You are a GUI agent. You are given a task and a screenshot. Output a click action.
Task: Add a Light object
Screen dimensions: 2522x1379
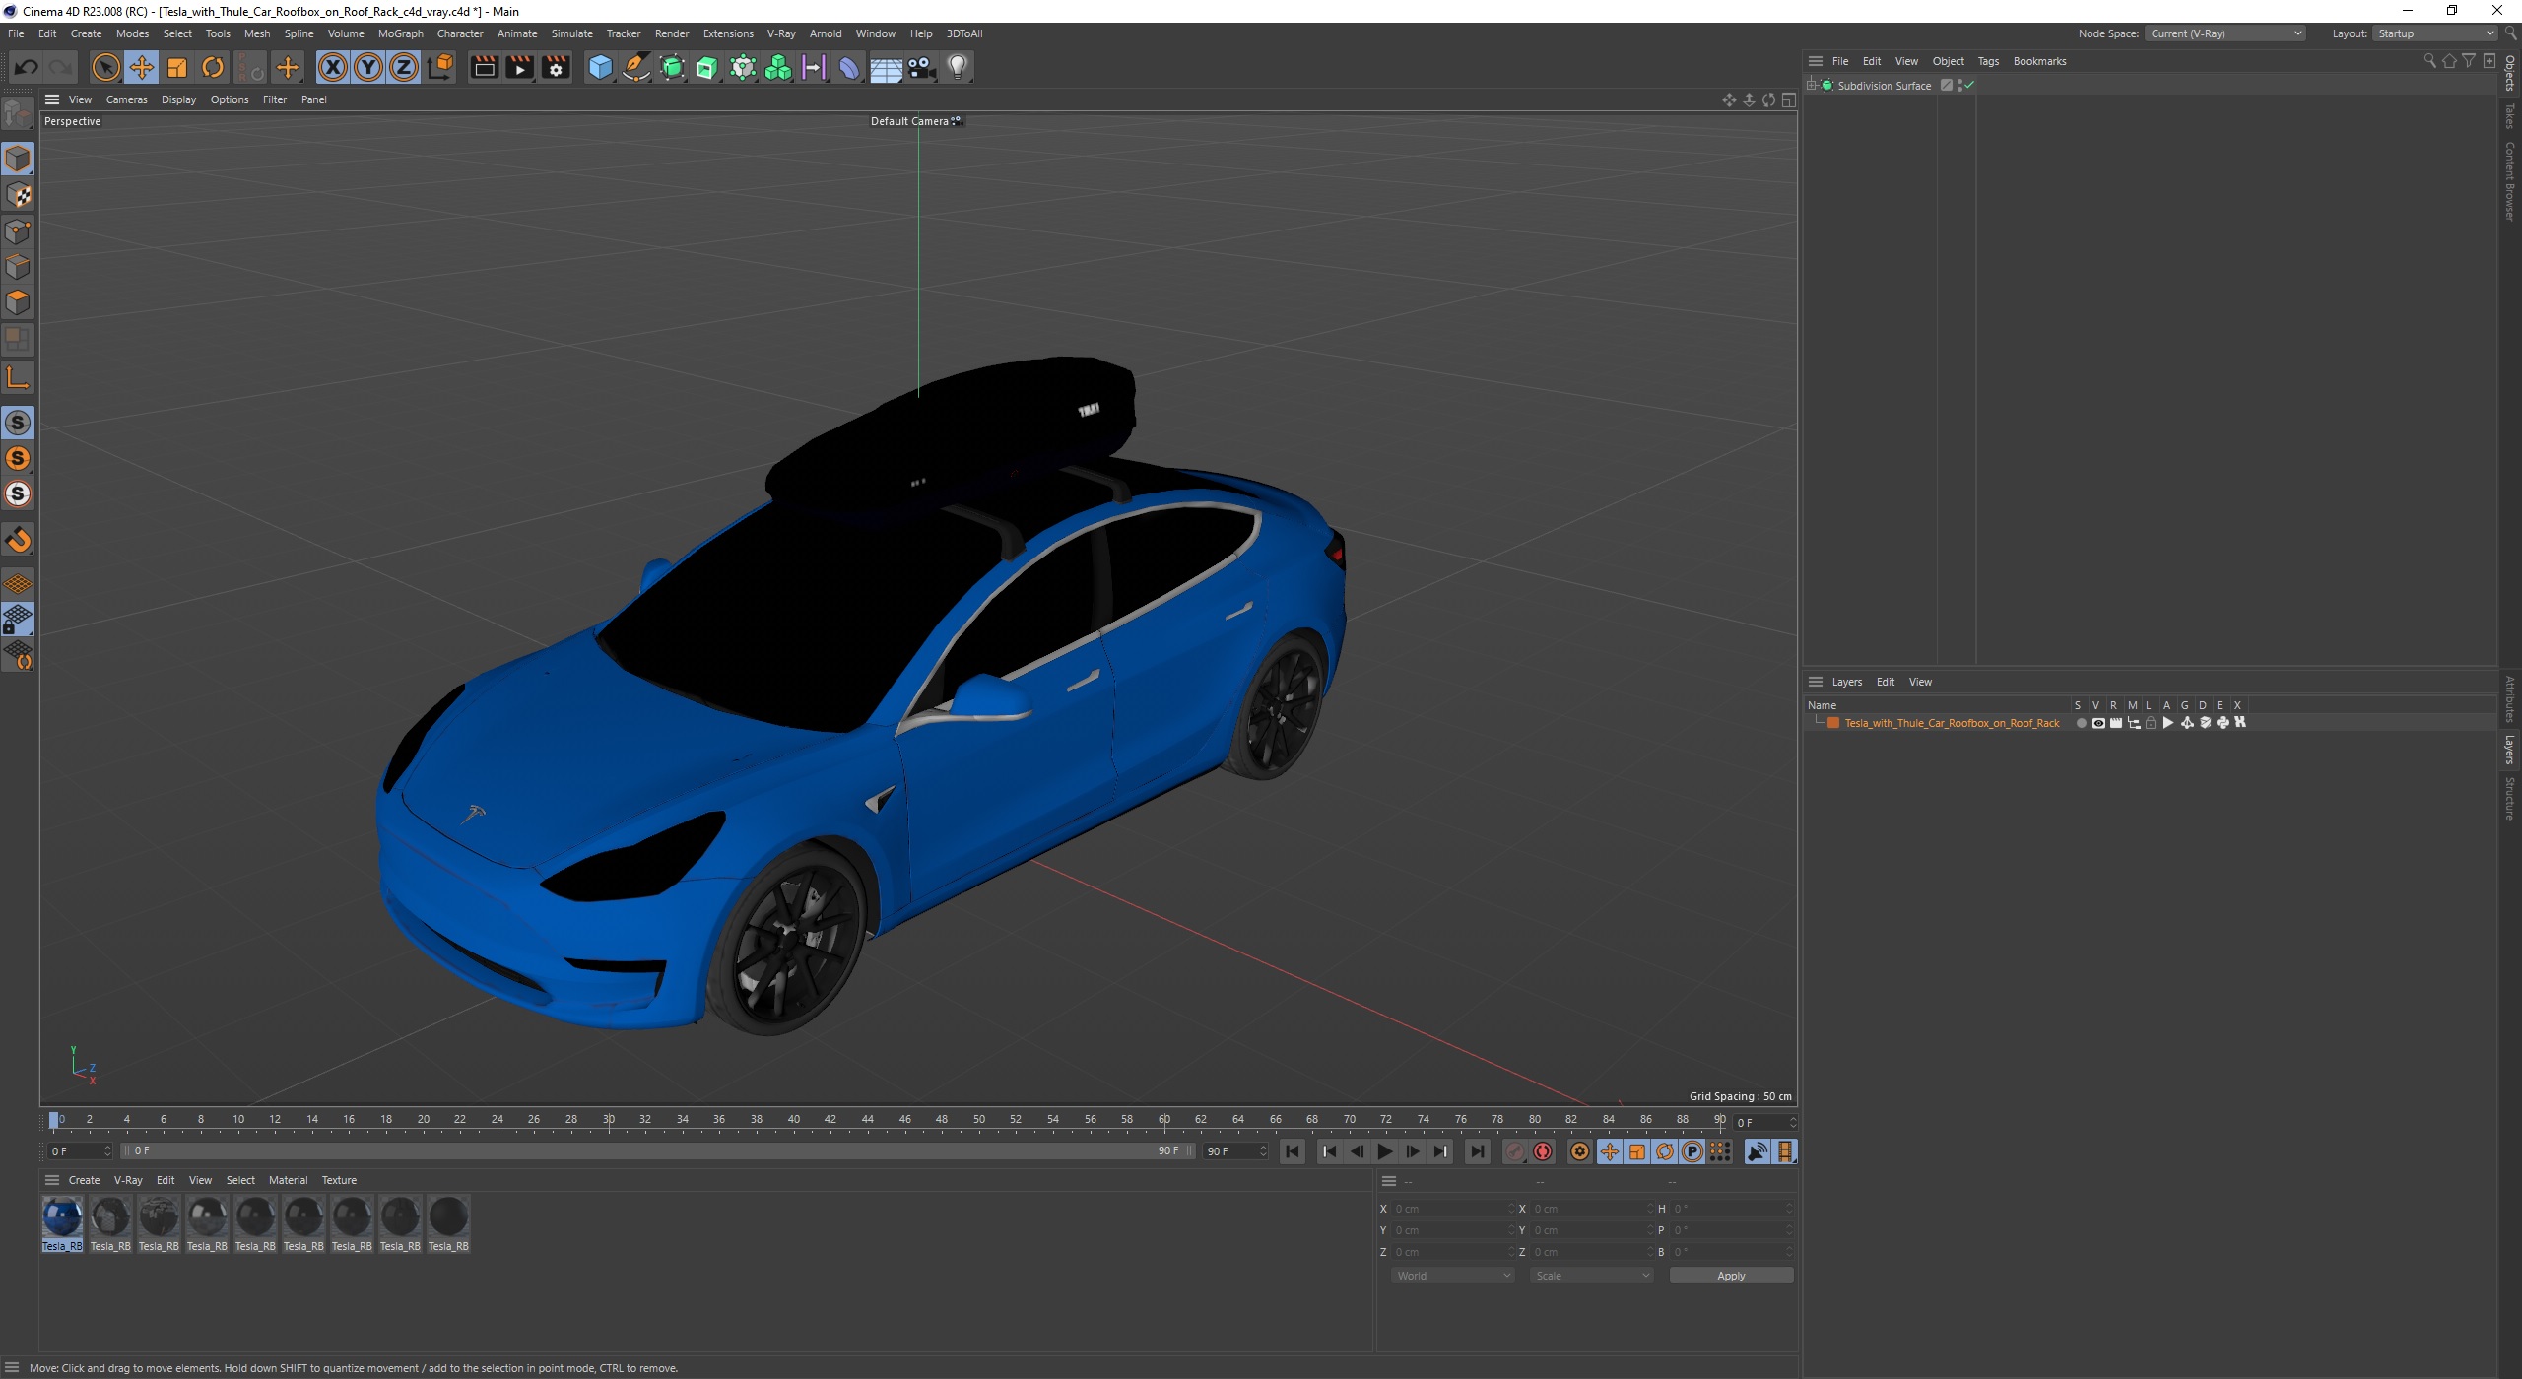click(958, 67)
